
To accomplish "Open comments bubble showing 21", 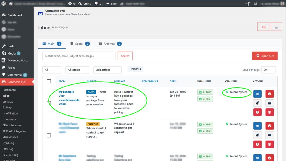I will pyautogui.click(x=99, y=3).
